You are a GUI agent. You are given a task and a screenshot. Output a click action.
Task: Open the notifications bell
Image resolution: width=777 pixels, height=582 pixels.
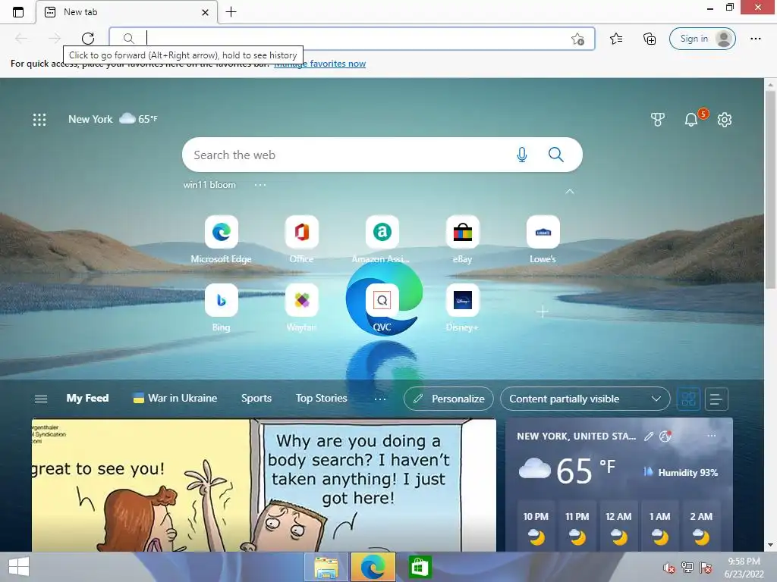pos(691,119)
